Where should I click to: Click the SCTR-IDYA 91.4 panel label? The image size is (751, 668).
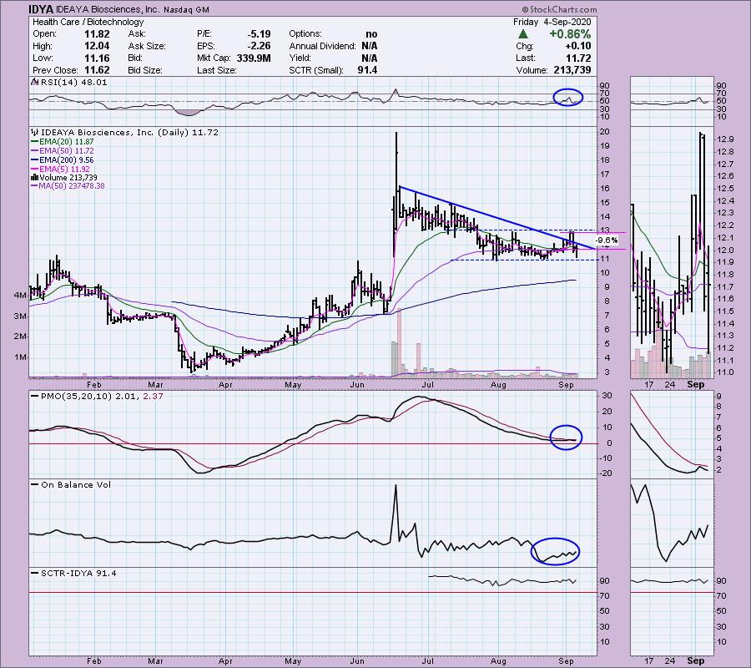pyautogui.click(x=78, y=573)
